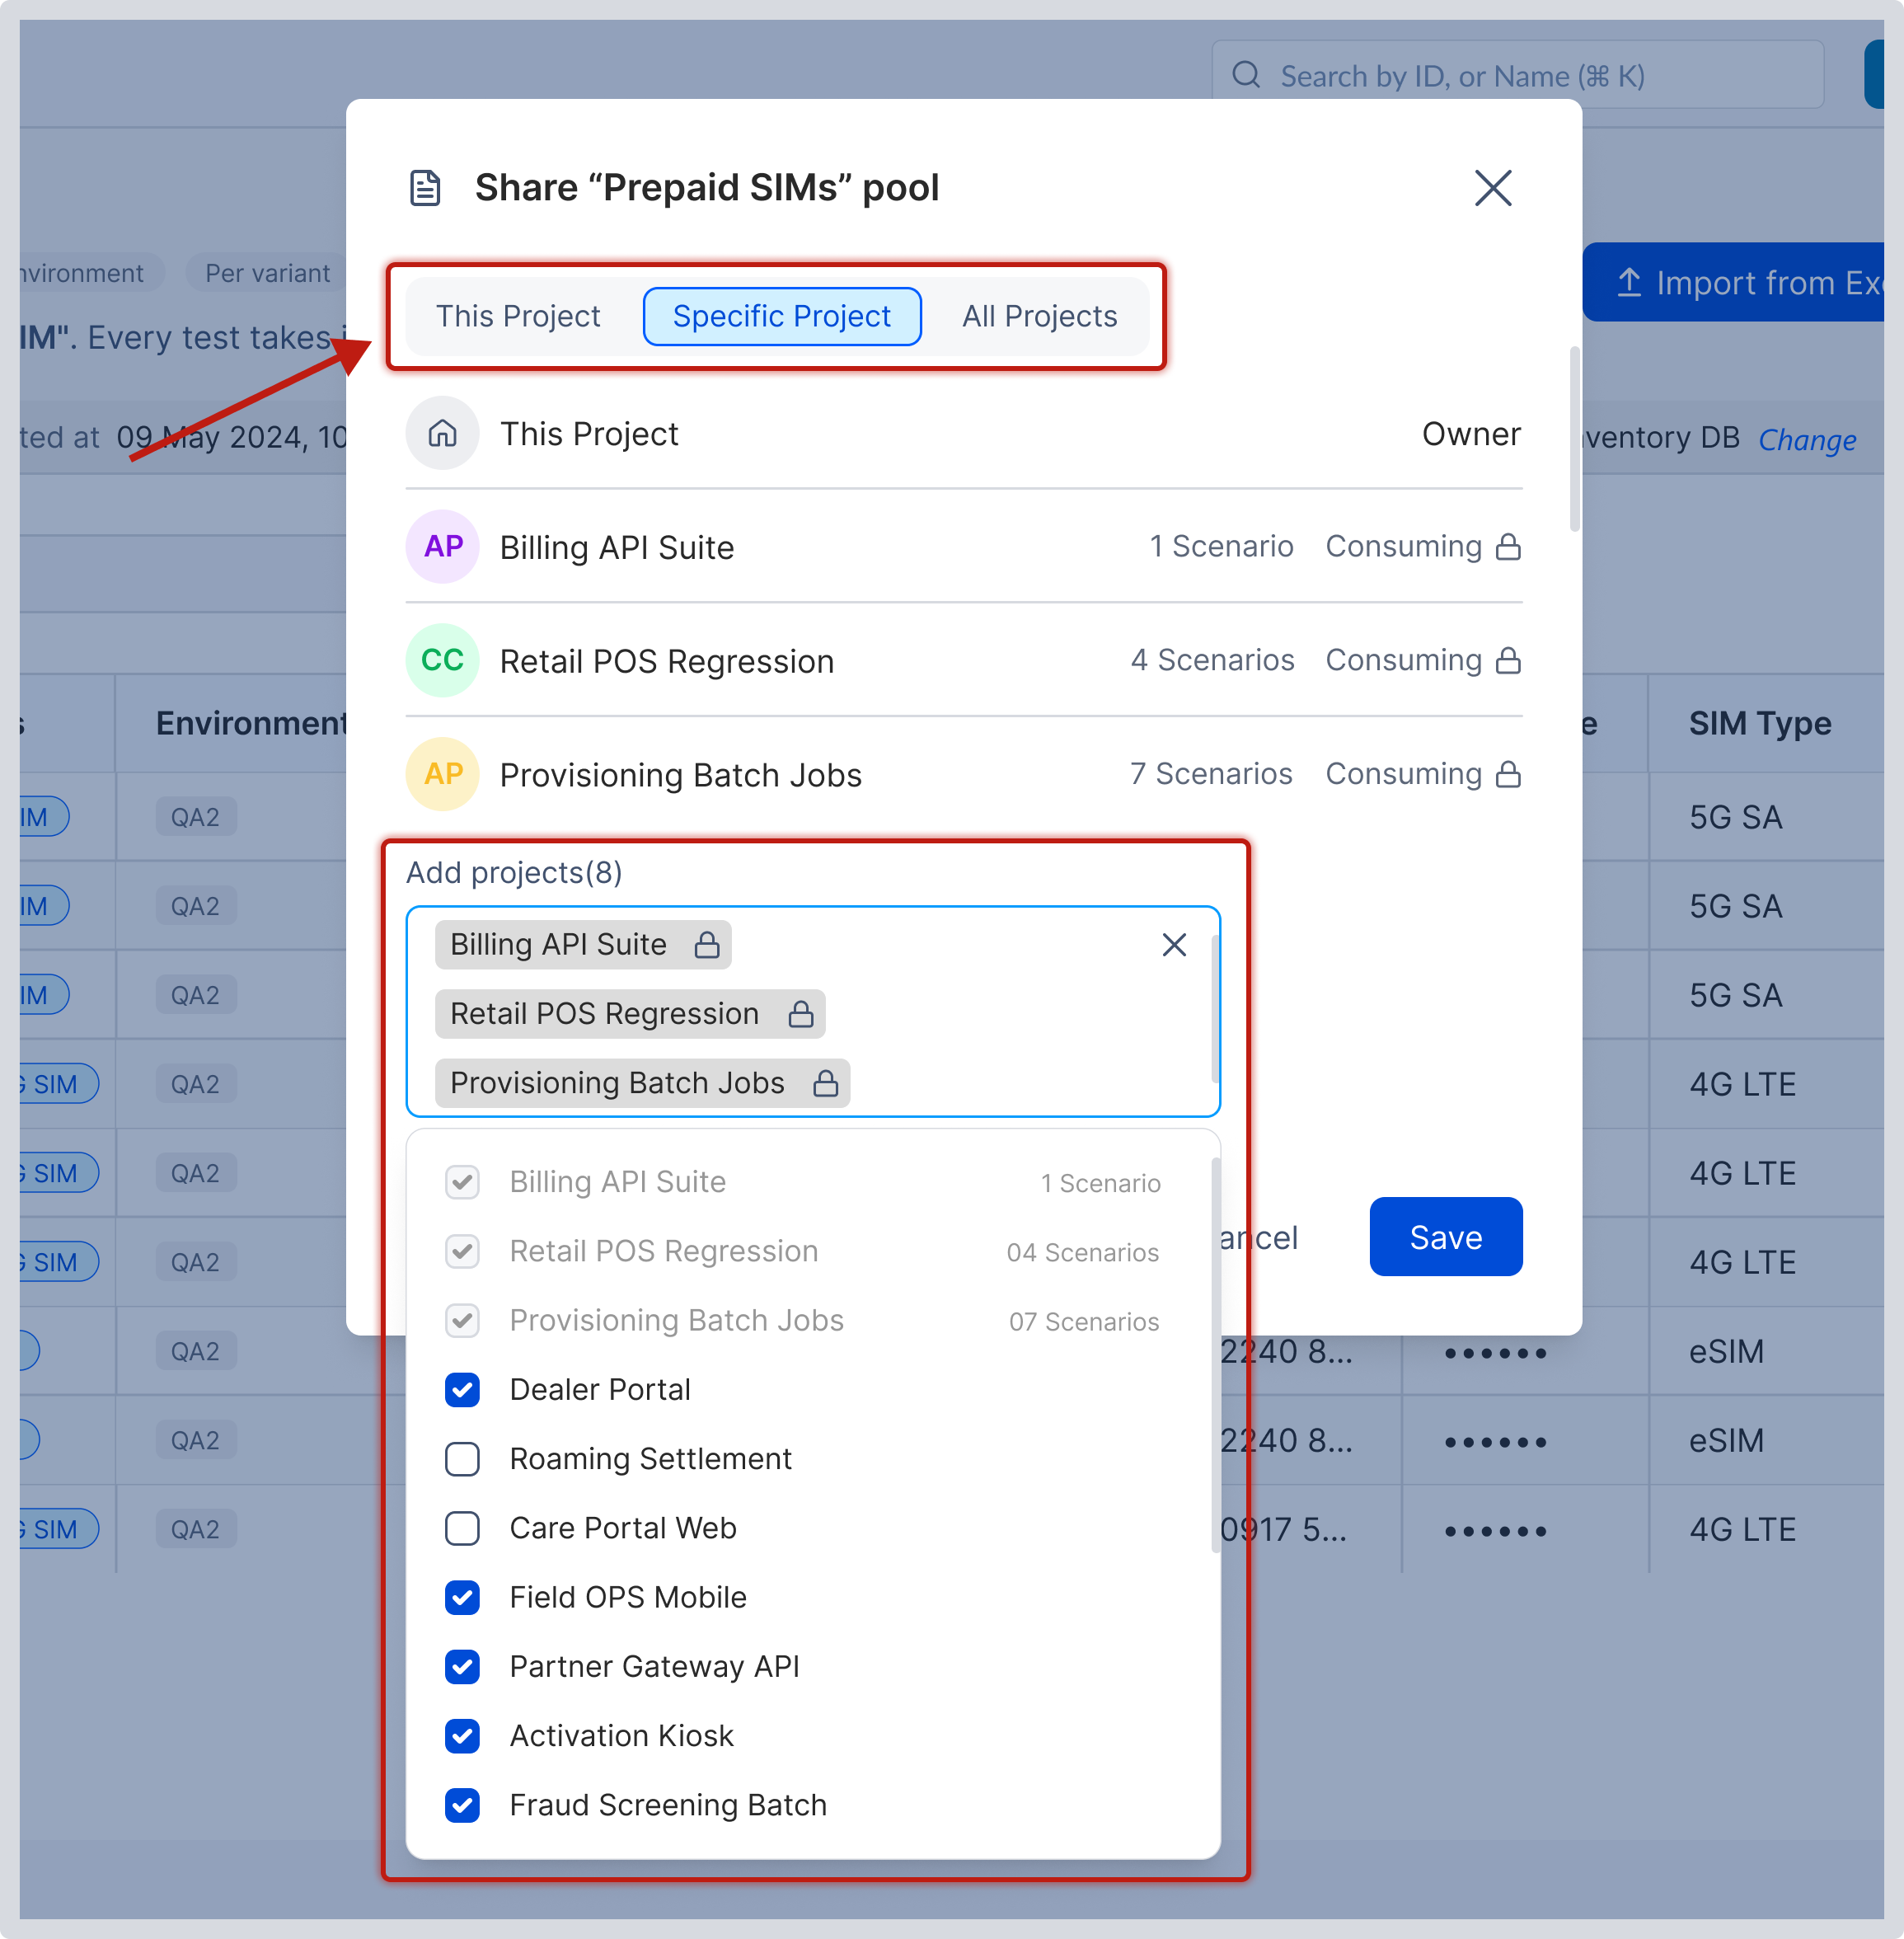Close the Share Prepaid SIMs dialog
Viewport: 1904px width, 1939px height.
coord(1492,188)
